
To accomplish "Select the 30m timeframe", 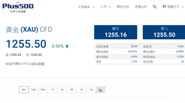I will pyautogui.click(x=43, y=90).
